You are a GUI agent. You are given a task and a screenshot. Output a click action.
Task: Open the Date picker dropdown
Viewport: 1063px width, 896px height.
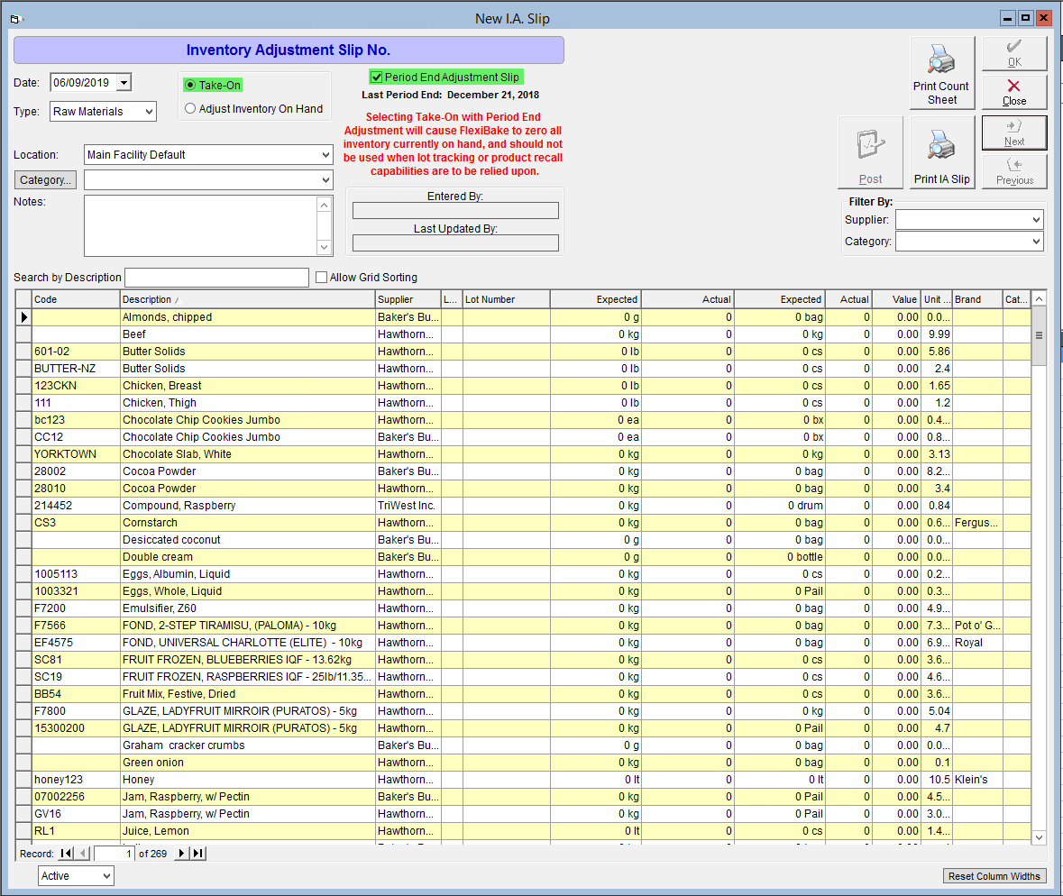(124, 83)
